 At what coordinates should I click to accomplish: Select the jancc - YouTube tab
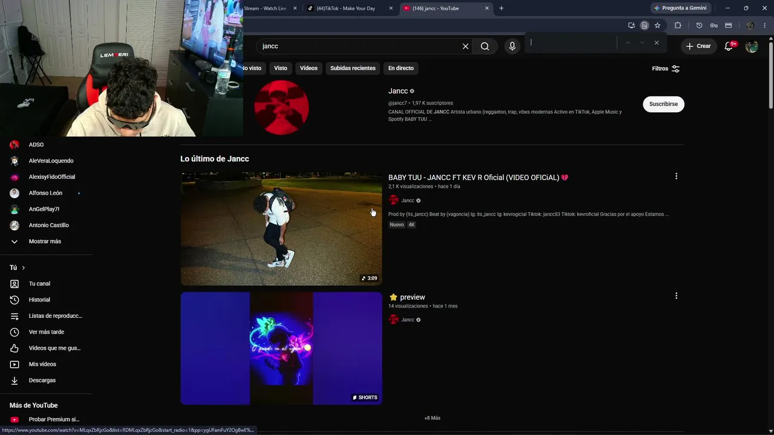pos(446,8)
